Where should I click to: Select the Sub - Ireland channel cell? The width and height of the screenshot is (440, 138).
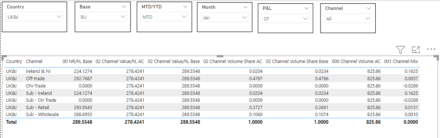(39, 93)
